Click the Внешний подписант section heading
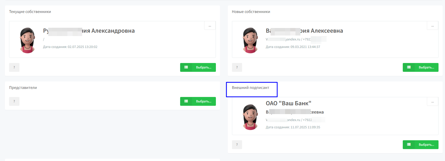This screenshot has width=445, height=161. tap(250, 88)
